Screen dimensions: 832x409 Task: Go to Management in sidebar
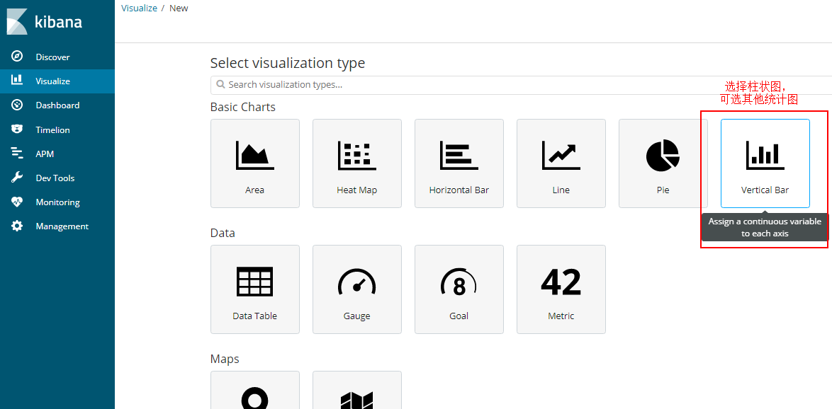click(62, 226)
